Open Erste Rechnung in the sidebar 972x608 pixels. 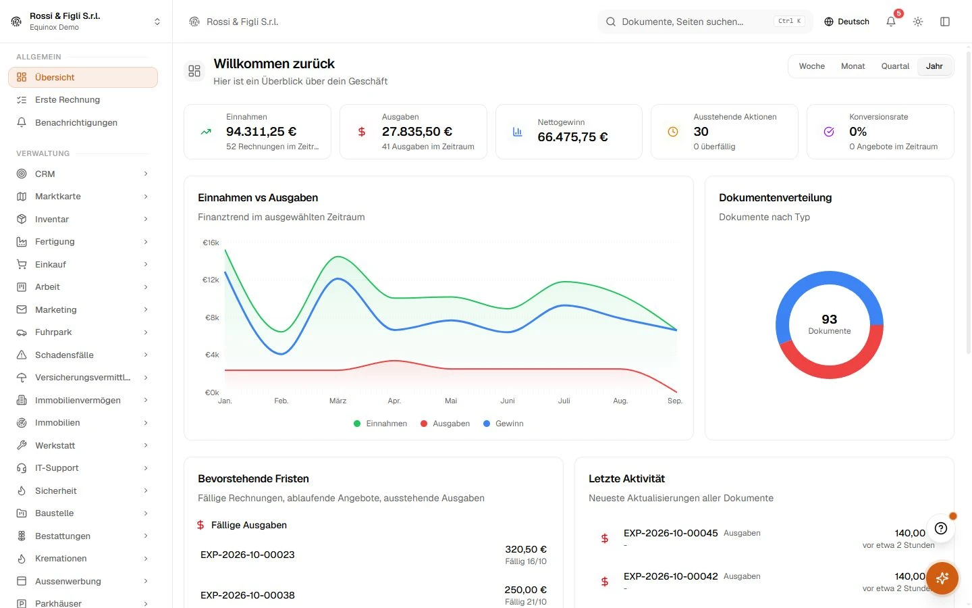tap(83, 100)
